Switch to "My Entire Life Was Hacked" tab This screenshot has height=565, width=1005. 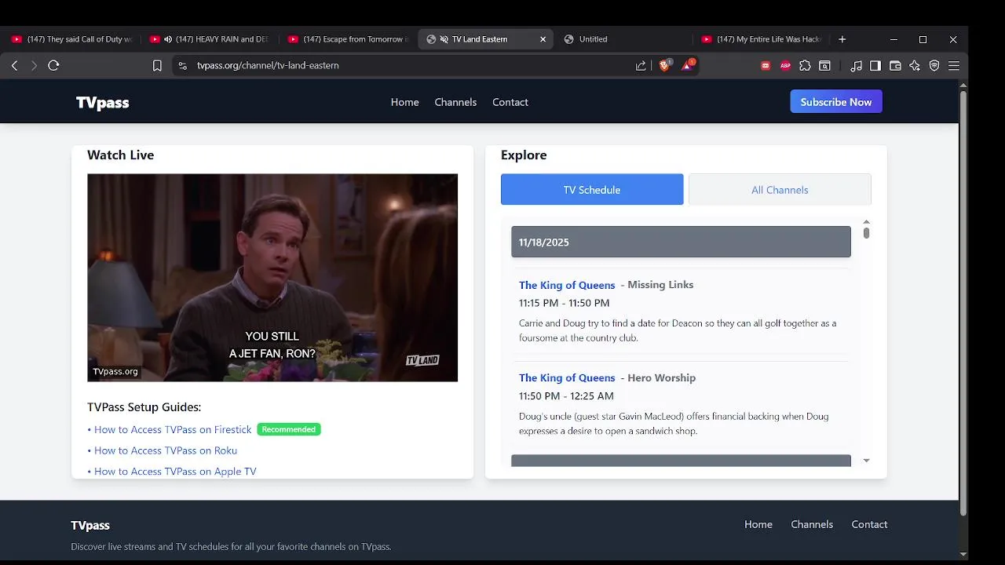coord(762,39)
